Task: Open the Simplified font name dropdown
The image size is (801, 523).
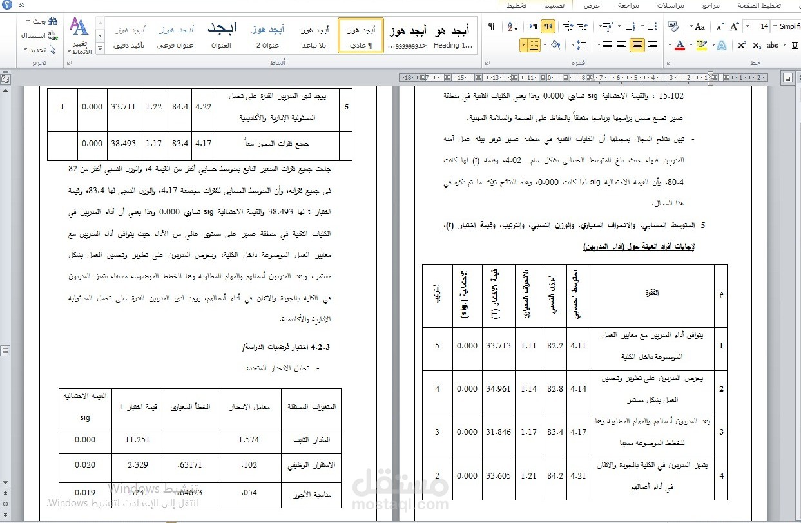Action: 775,26
